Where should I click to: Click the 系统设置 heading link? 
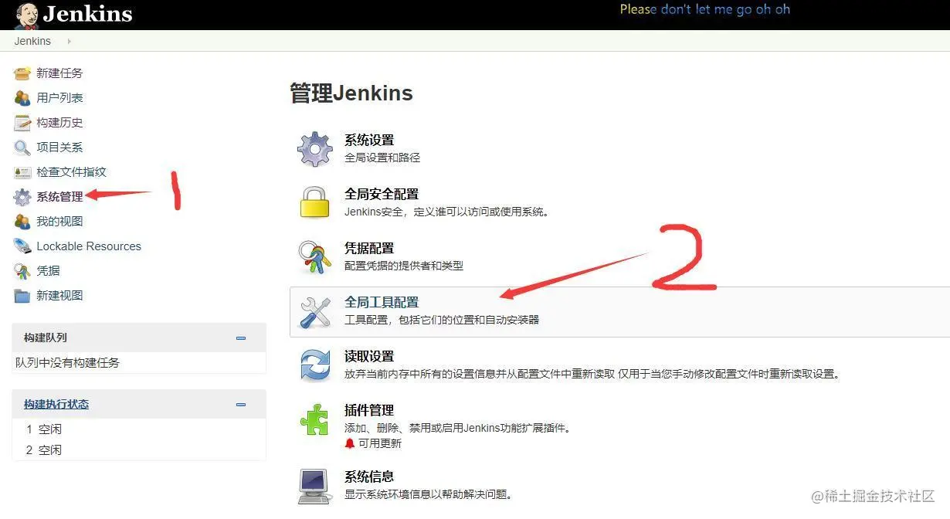coord(369,141)
